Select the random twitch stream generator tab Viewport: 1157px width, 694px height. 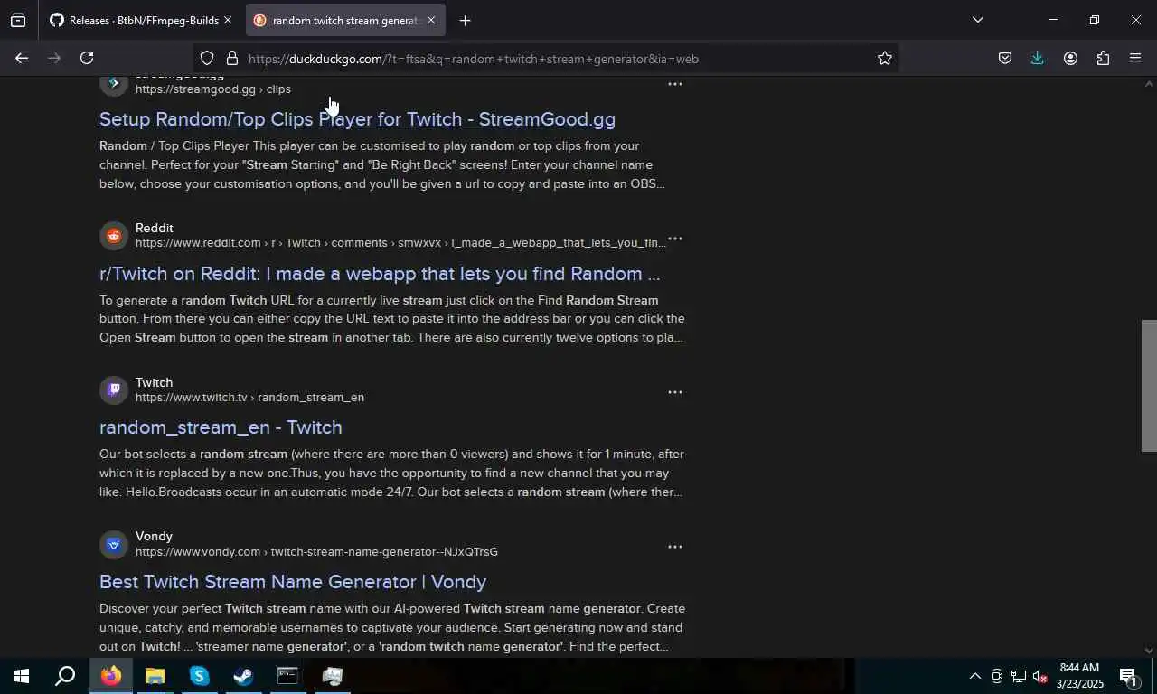pos(344,20)
